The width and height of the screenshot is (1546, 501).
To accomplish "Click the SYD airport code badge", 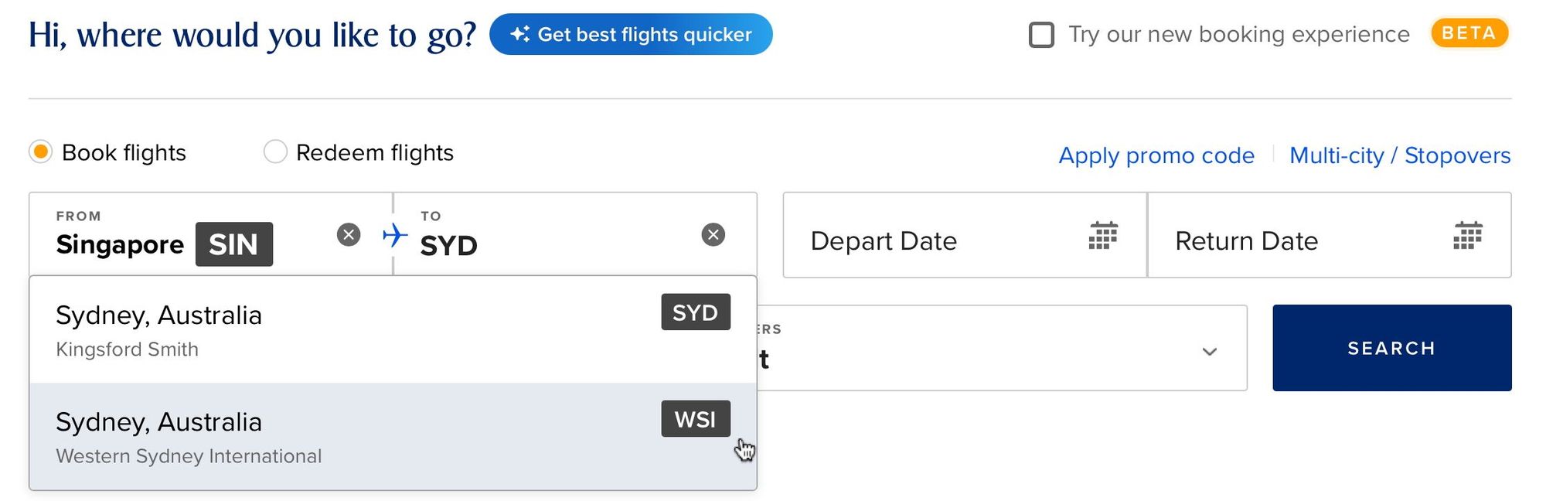I will tap(695, 312).
